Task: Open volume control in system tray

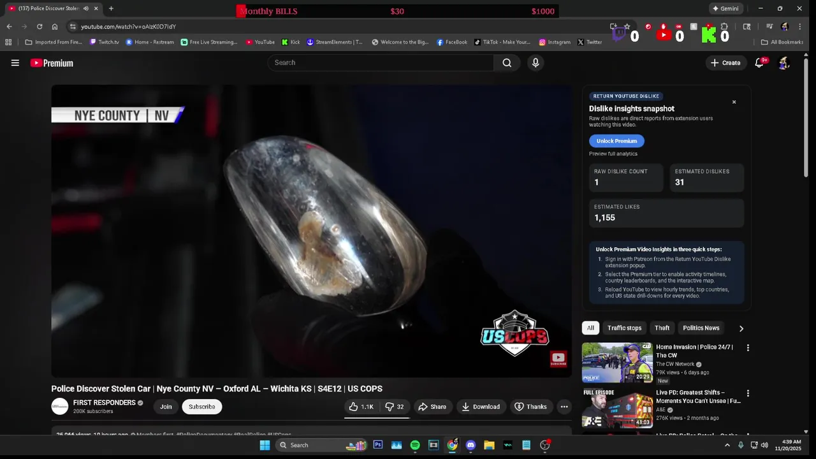Action: [x=764, y=445]
